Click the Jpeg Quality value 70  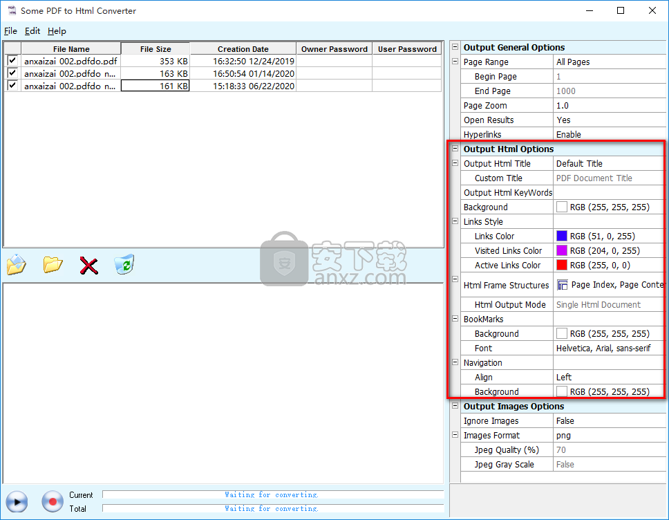click(610, 449)
